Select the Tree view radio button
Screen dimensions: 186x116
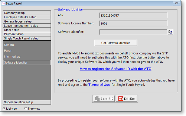pos(25,108)
